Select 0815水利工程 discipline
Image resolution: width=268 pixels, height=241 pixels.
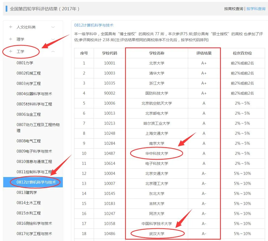29,213
